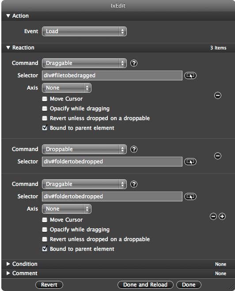Remove the last Draggable reaction
Screen dimensions: 235x291
coord(213,216)
